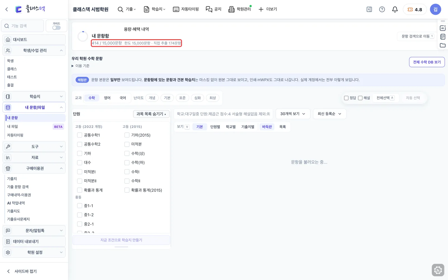
Task: Open the 학원관리 top menu
Action: pos(240,9)
